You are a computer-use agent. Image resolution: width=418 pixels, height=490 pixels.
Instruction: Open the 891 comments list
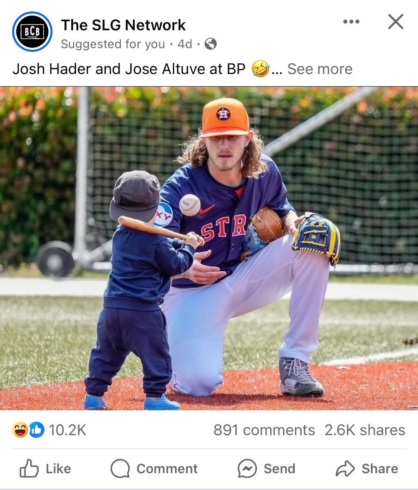(264, 430)
